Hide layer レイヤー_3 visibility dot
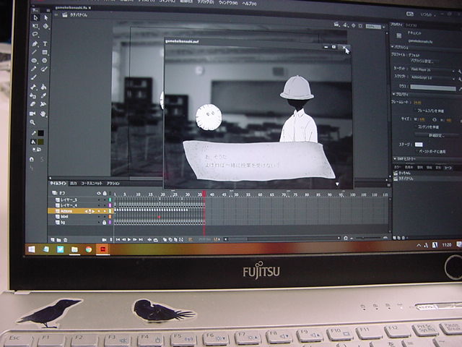The image size is (462, 347). 99,200
